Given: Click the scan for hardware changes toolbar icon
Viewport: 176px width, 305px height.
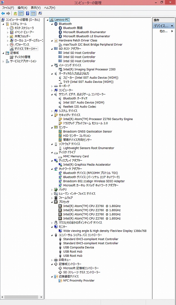Looking at the screenshot, I should (x=40, y=13).
